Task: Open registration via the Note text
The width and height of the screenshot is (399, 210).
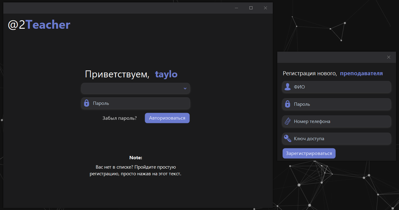Action: (135, 170)
